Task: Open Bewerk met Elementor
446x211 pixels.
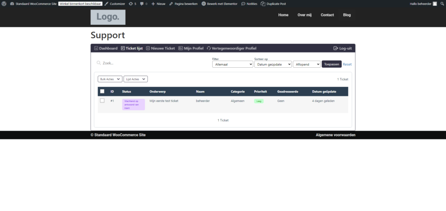Action: coord(220,3)
